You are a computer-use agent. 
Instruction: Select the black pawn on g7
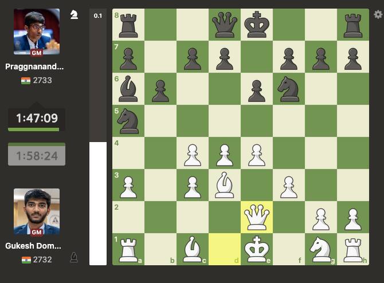(x=321, y=59)
